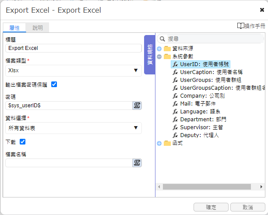Select 'Language: 語系' parameter
The image size is (268, 215).
point(196,112)
